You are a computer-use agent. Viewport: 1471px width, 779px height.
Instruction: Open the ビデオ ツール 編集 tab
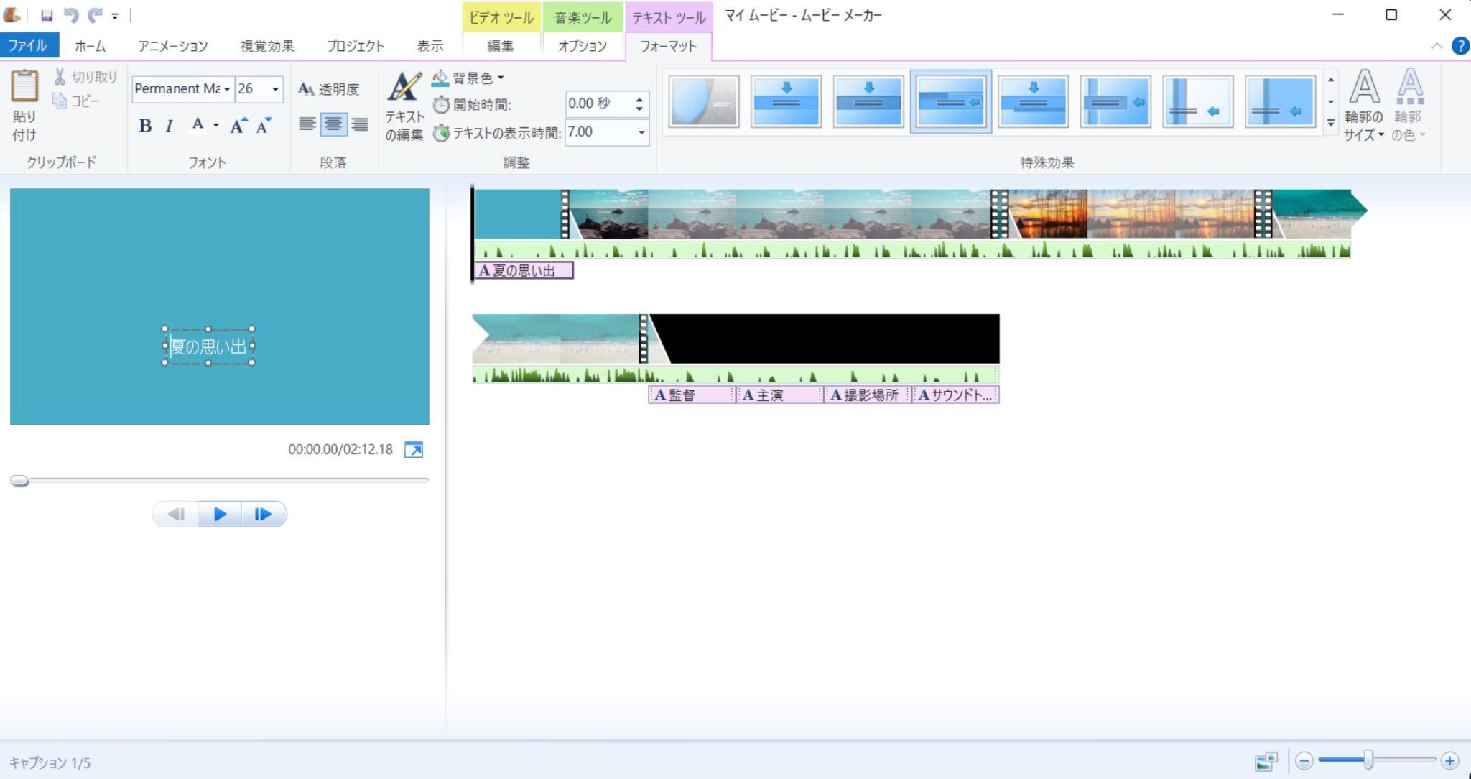pyautogui.click(x=501, y=46)
